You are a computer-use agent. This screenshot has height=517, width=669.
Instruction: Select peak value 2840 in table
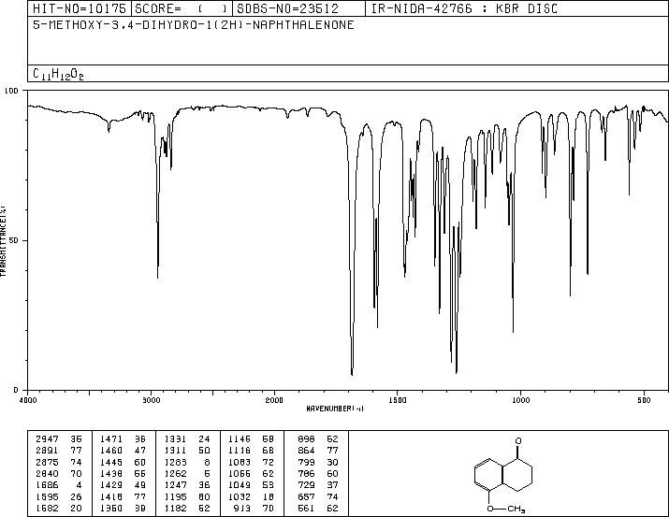pyautogui.click(x=47, y=473)
